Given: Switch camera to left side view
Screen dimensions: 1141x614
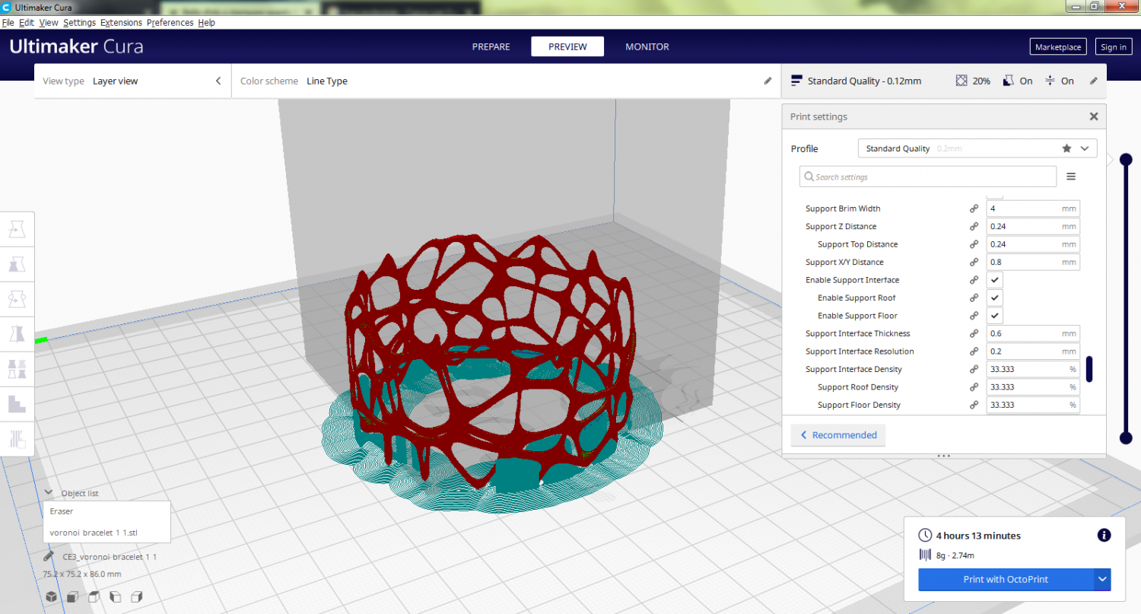Looking at the screenshot, I should tap(116, 597).
